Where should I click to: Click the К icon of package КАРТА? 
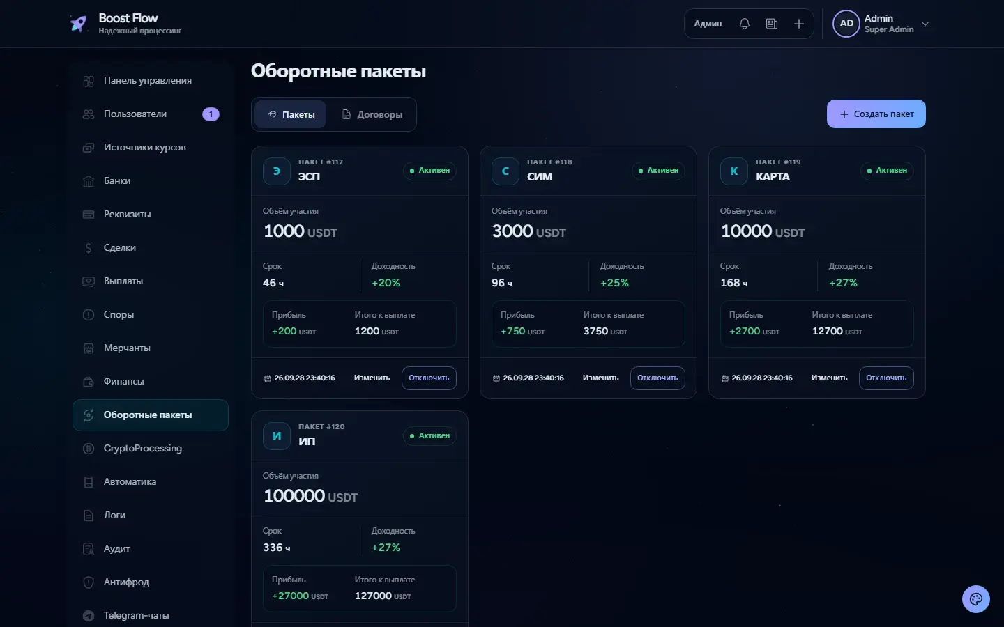click(734, 171)
